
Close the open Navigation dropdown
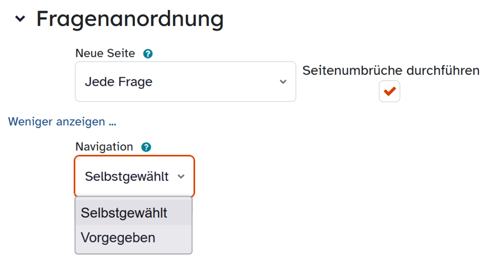coord(134,176)
